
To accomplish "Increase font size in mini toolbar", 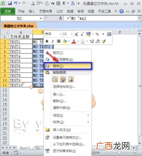I will click(x=76, y=34).
